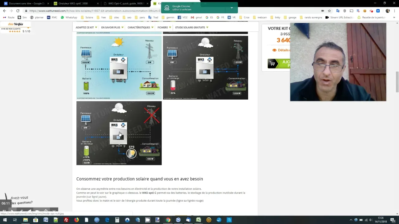This screenshot has width=399, height=224.
Task: Open the 'Solaire' bookmarks folder
Action: tap(87, 17)
